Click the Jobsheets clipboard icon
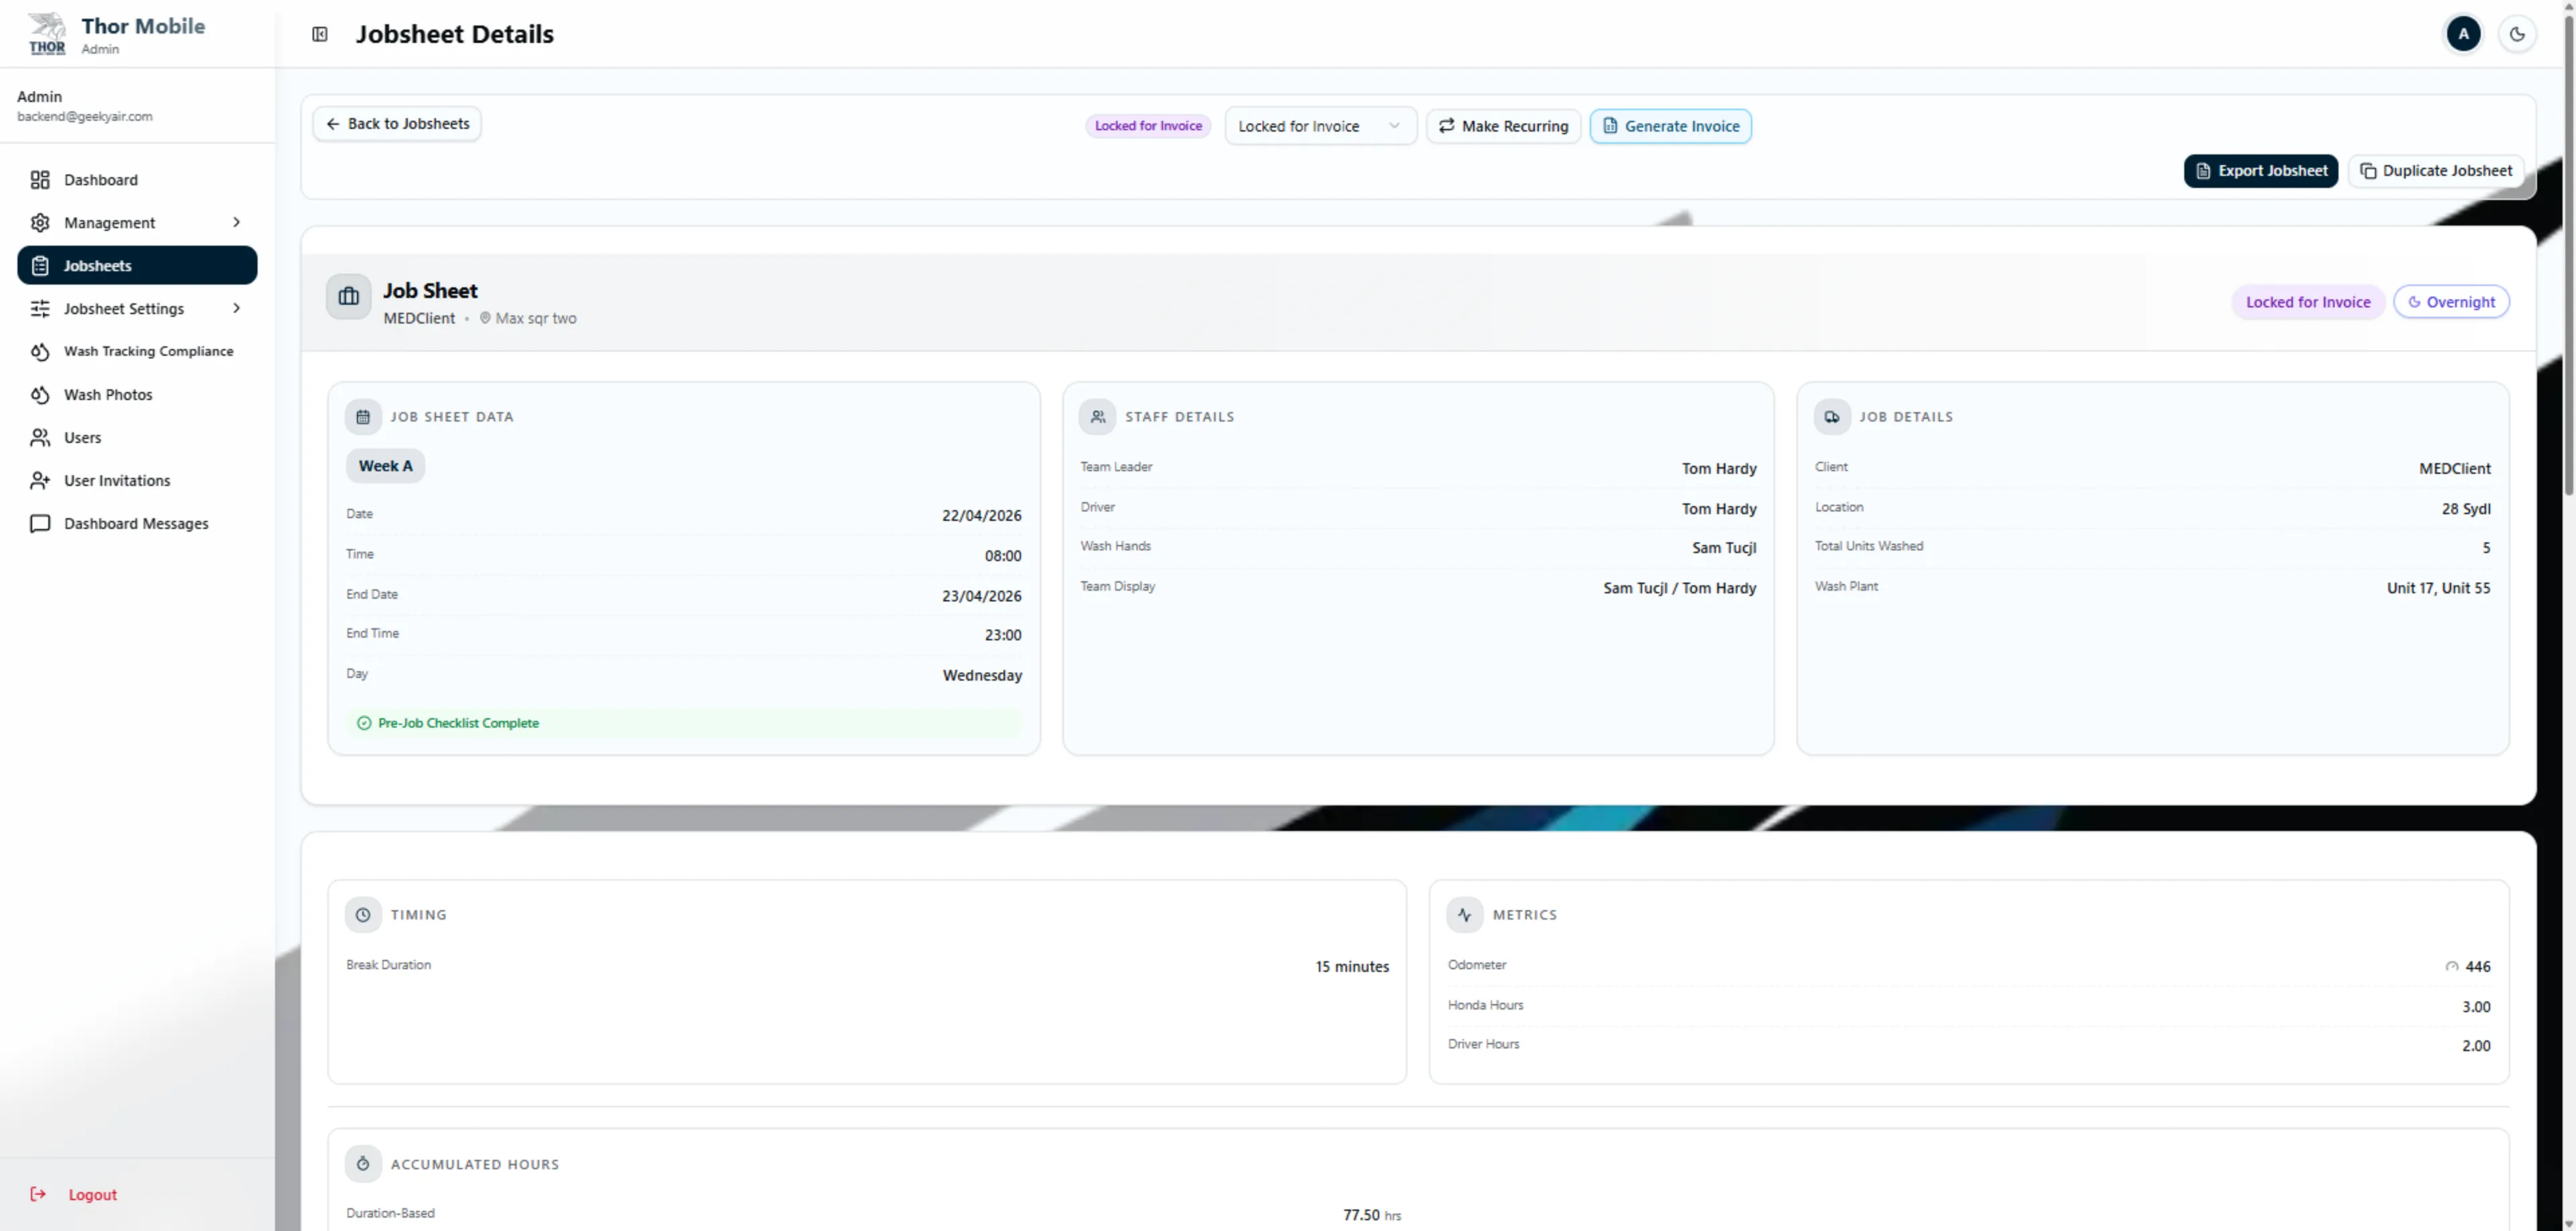2576x1231 pixels. click(x=40, y=265)
